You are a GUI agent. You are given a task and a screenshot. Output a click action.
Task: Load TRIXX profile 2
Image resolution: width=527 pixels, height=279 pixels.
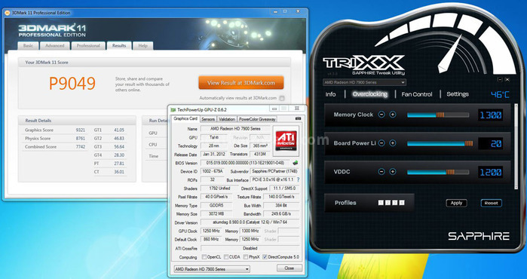388,203
